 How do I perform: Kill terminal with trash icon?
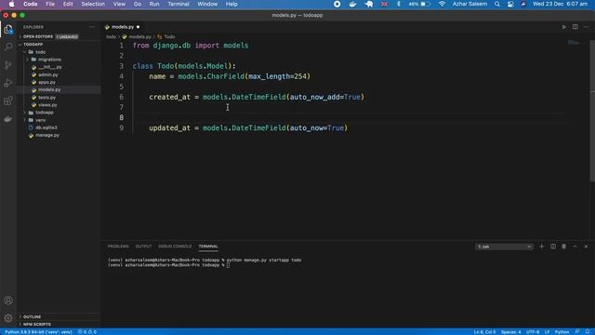coord(564,247)
